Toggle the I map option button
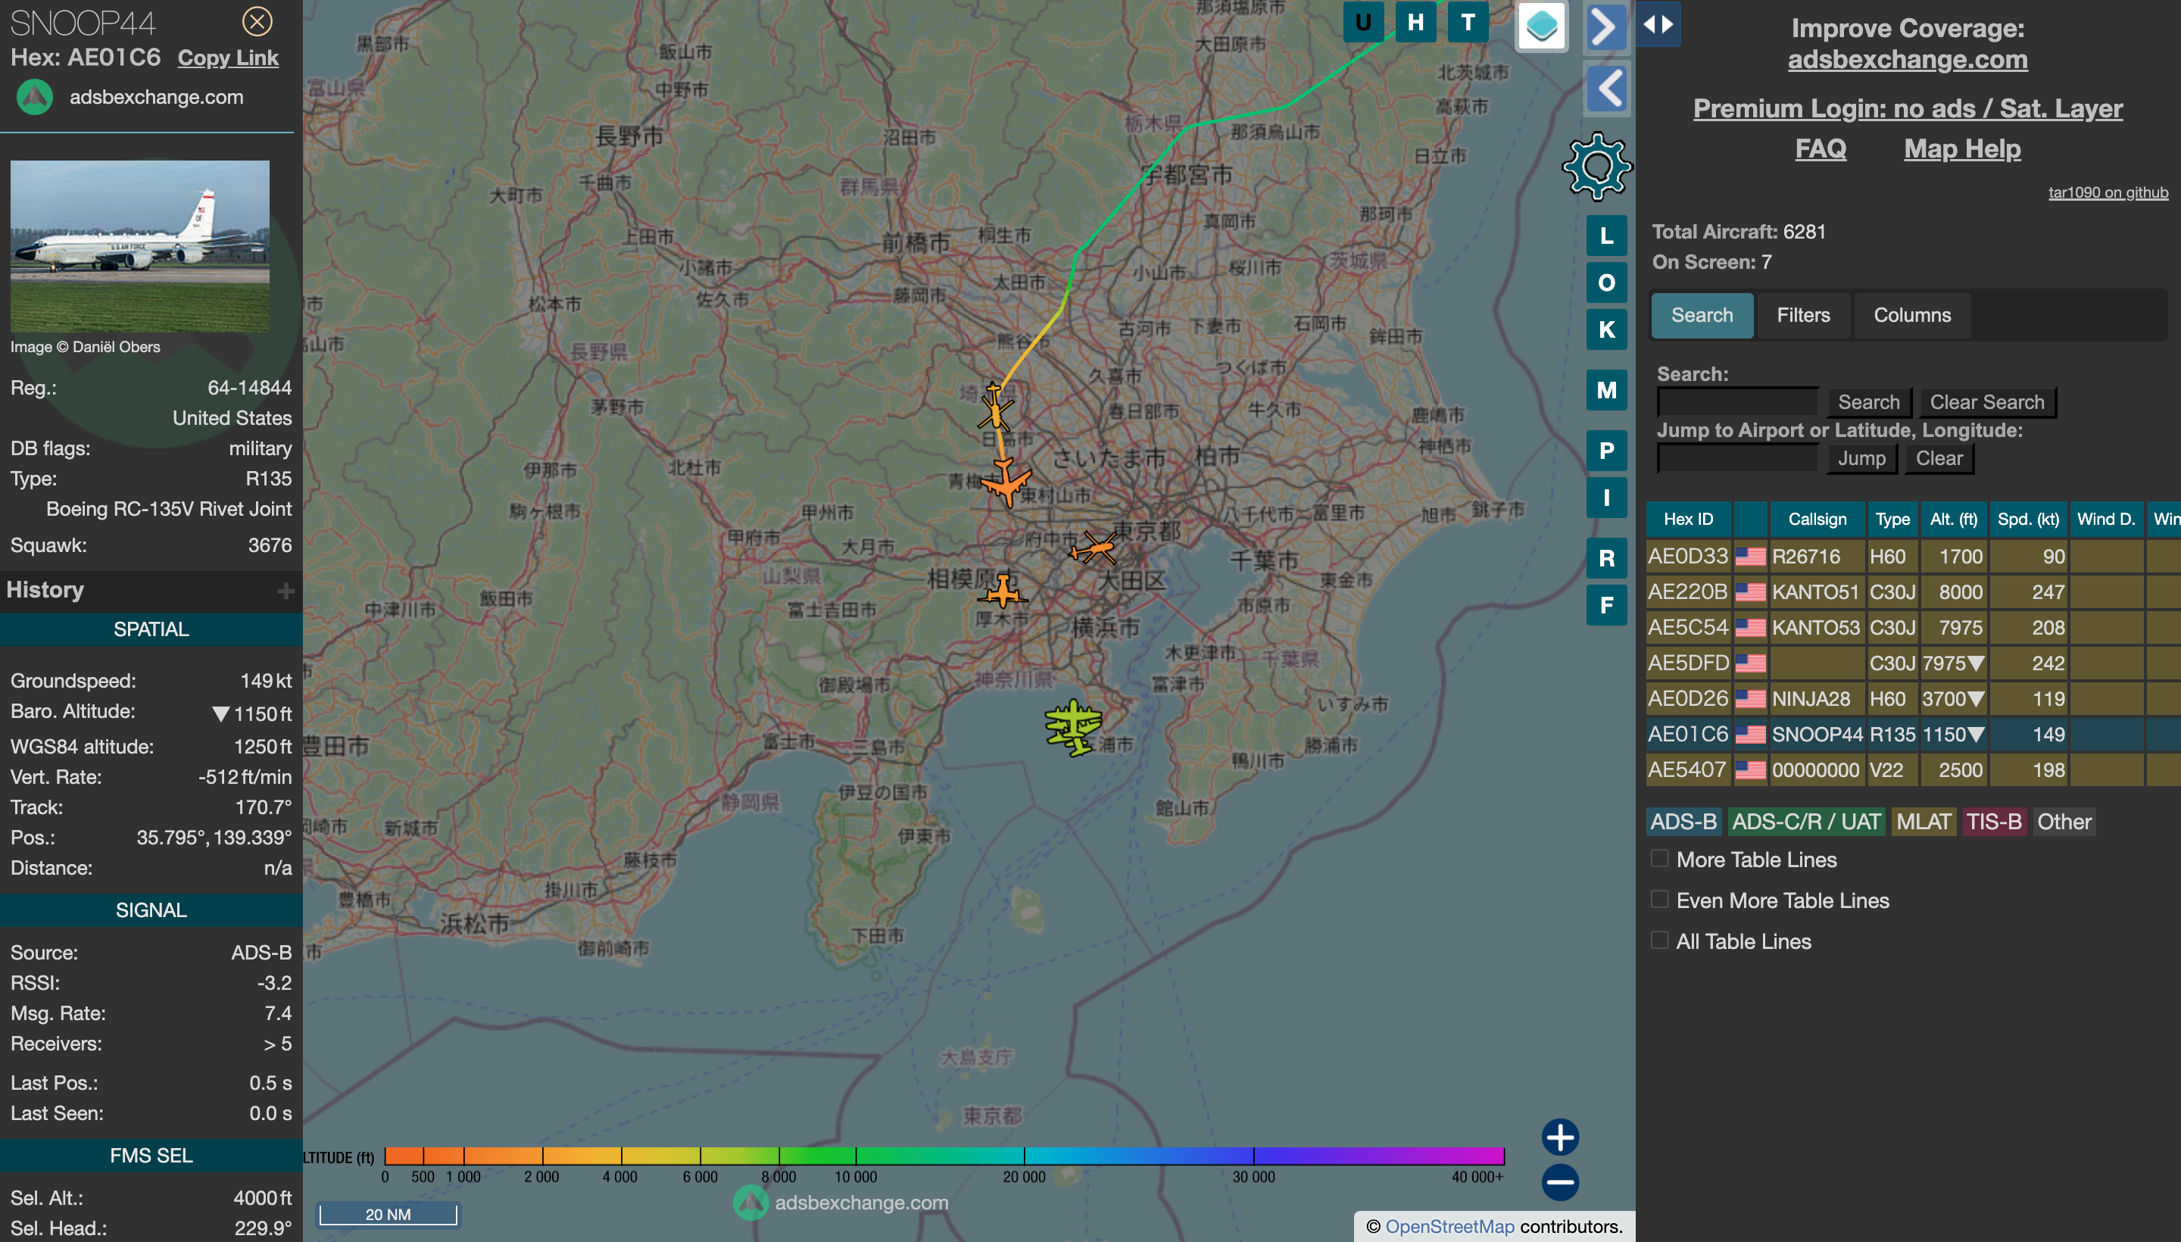Screen dimensions: 2181x1242 click(1606, 498)
